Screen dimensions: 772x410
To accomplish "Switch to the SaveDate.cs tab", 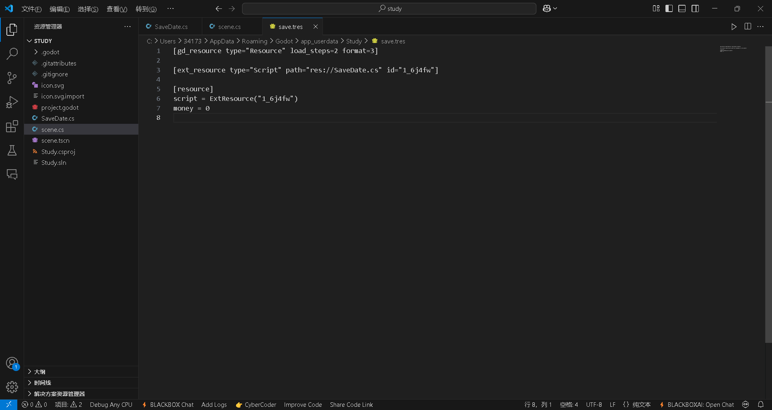I will tap(170, 27).
